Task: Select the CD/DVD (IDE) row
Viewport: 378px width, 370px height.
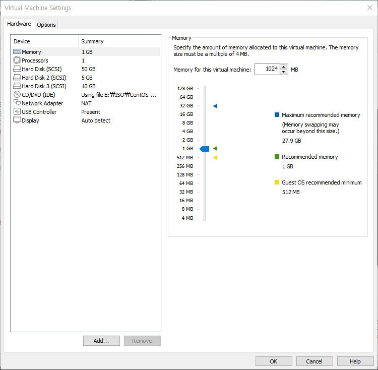Action: pos(86,94)
